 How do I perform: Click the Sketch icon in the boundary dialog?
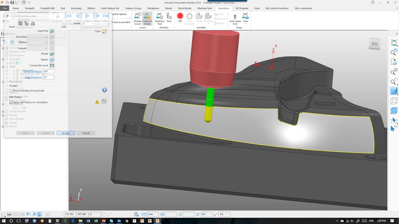pos(52,60)
